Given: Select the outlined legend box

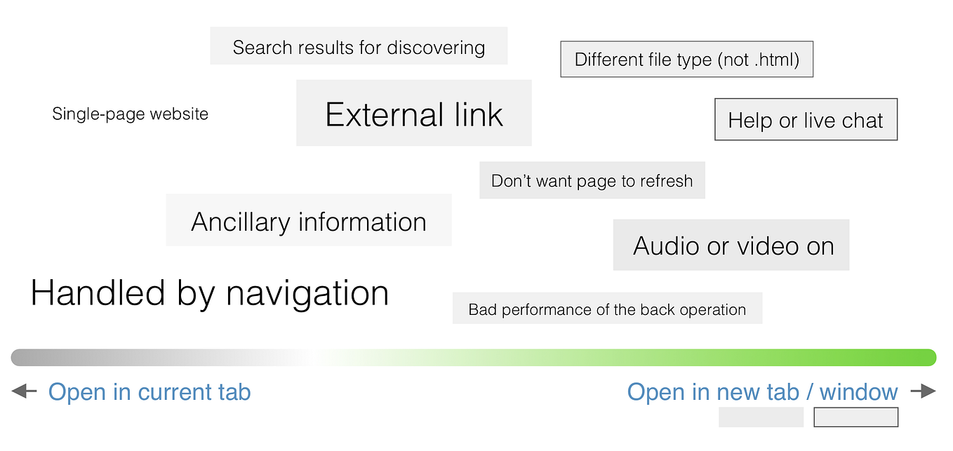Looking at the screenshot, I should pyautogui.click(x=855, y=417).
